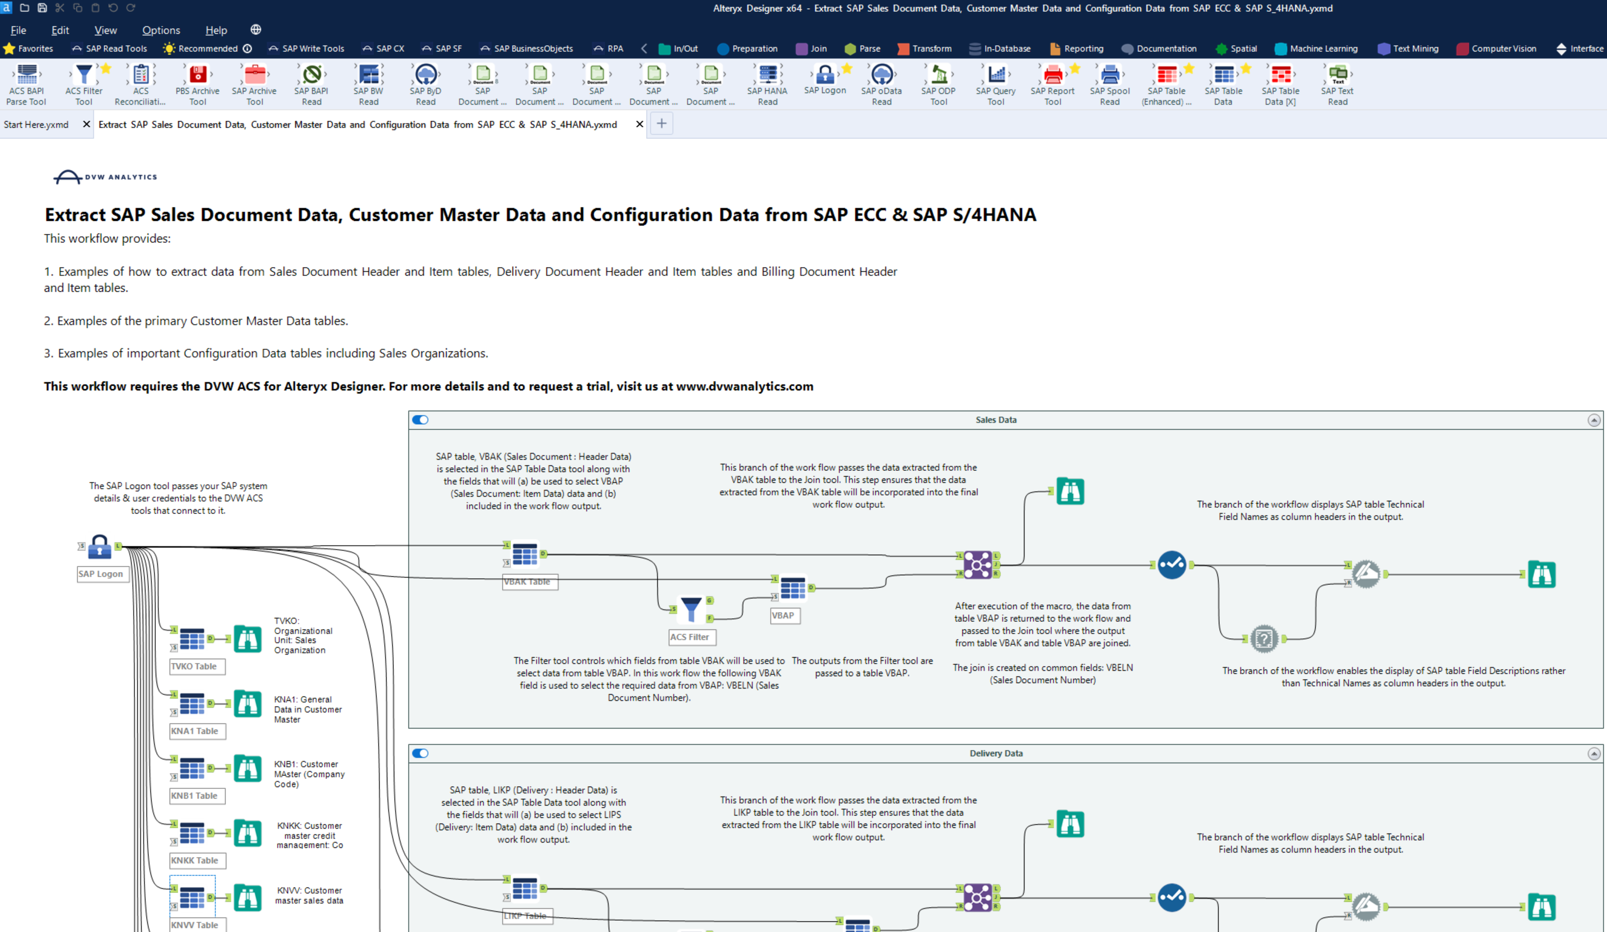Choose the SAP HANA Read tool
Screen dimensions: 1607x932
coord(767,75)
